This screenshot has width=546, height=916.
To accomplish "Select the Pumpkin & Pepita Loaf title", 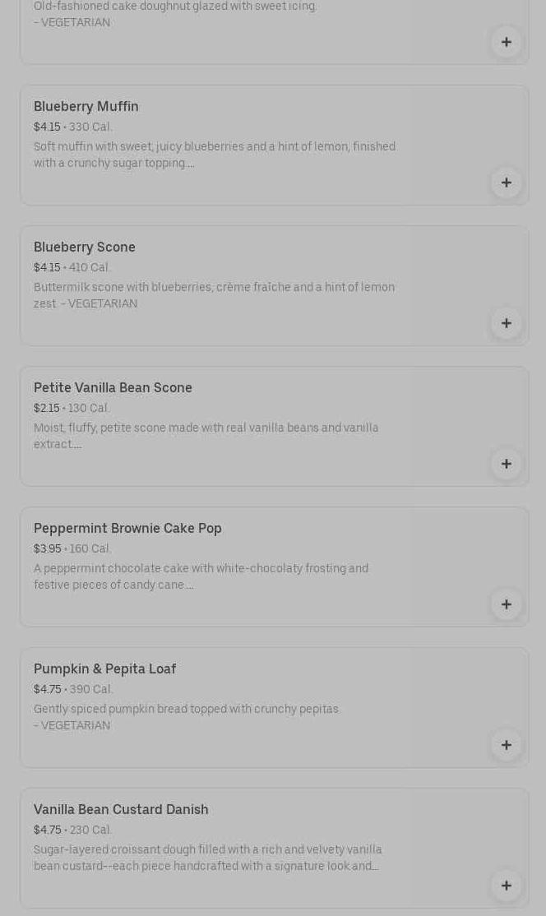I will [104, 669].
